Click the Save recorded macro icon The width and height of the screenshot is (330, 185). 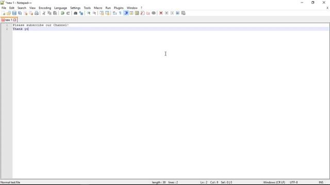[184, 13]
